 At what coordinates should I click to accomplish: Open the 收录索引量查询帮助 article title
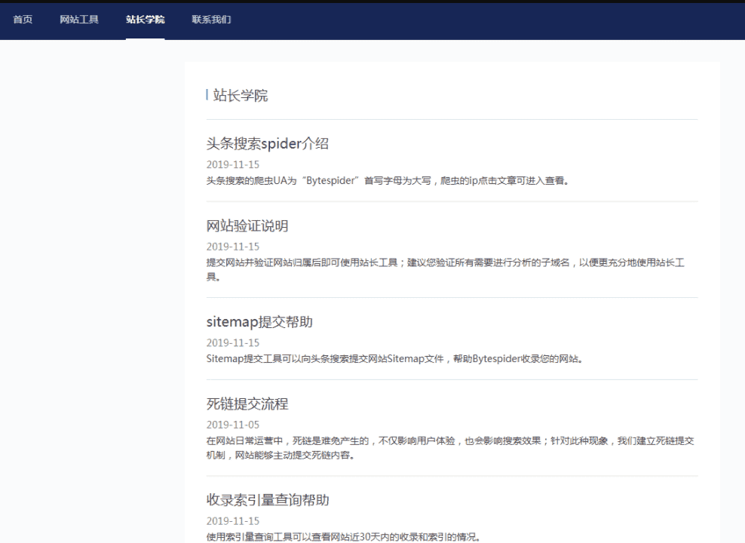[x=268, y=500]
